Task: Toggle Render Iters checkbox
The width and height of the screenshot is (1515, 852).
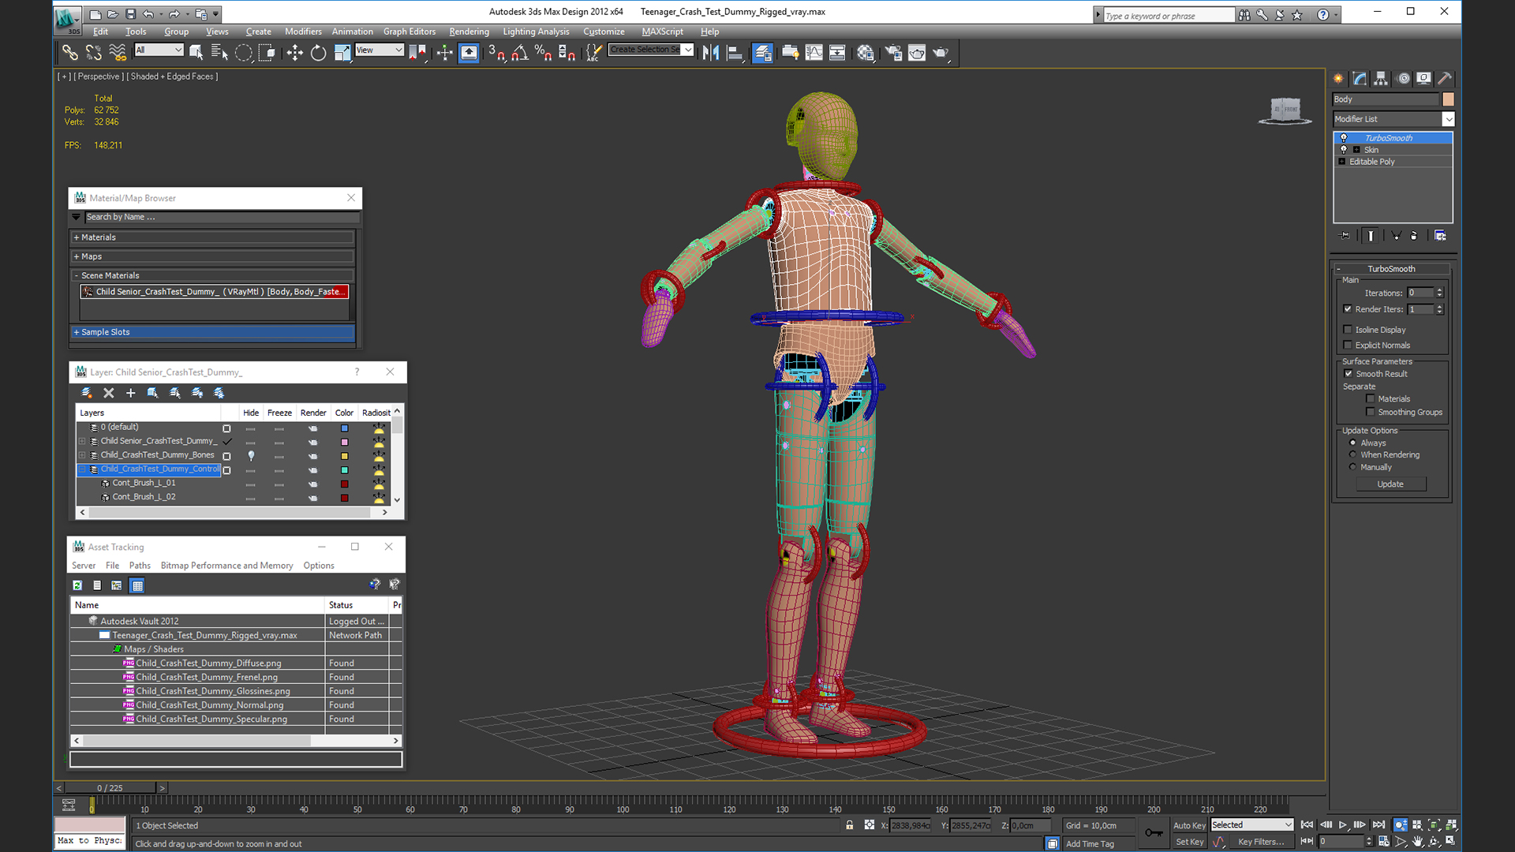Action: [x=1348, y=309]
